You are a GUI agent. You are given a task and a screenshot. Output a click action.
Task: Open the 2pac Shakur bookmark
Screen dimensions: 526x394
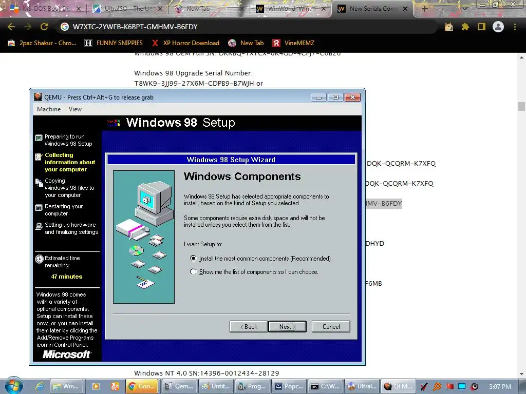tap(42, 43)
